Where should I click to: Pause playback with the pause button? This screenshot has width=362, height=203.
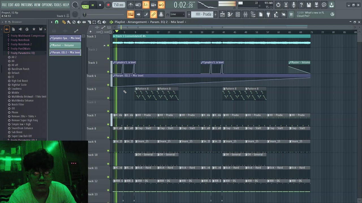click(92, 5)
